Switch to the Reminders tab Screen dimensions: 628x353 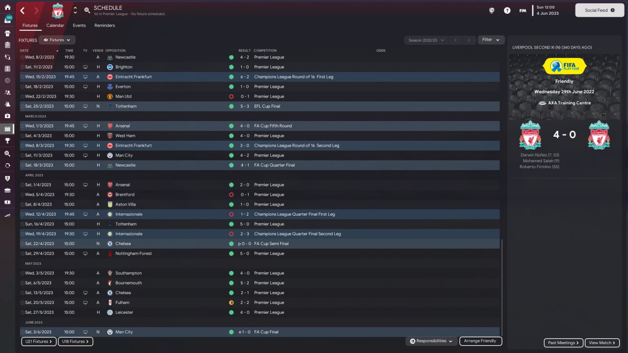105,25
